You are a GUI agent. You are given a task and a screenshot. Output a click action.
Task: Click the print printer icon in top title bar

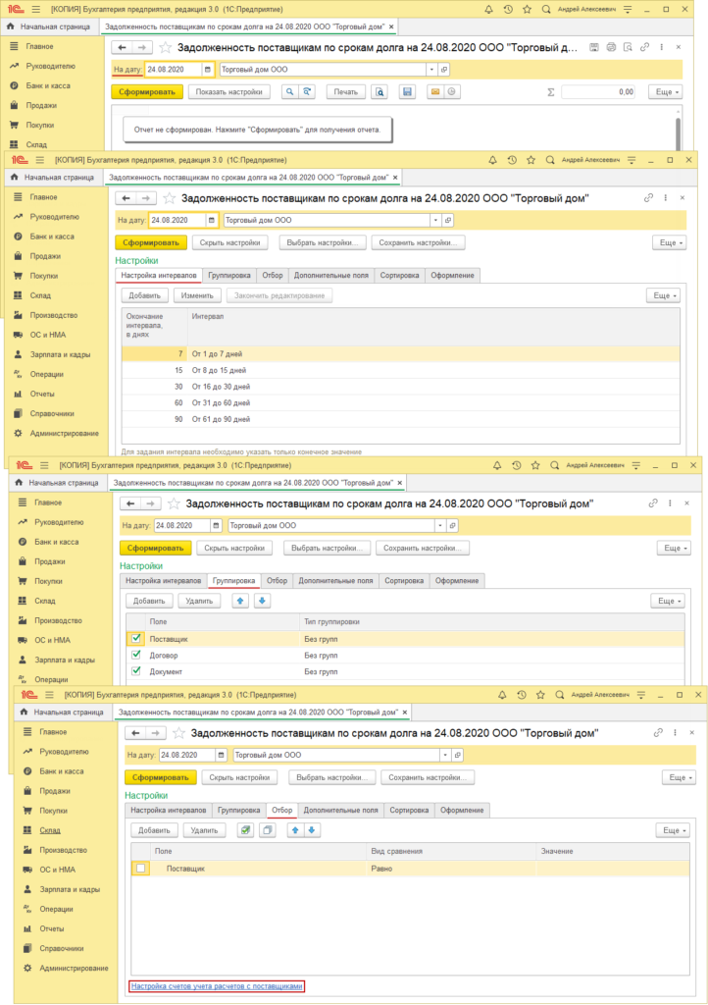pos(610,47)
